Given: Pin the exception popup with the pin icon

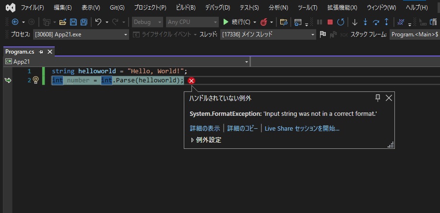Looking at the screenshot, I should pyautogui.click(x=378, y=98).
